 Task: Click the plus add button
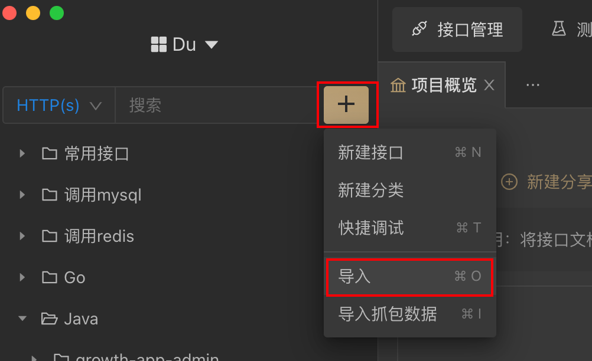tap(346, 105)
